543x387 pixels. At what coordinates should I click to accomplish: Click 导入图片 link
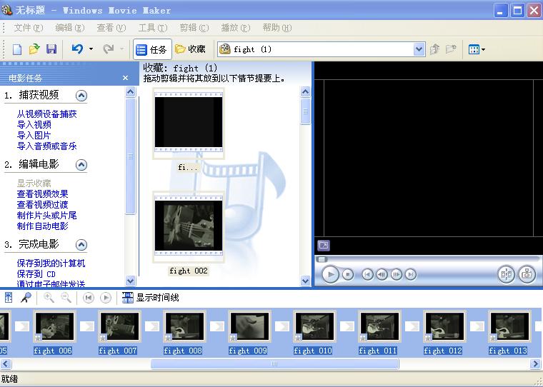[x=34, y=136]
